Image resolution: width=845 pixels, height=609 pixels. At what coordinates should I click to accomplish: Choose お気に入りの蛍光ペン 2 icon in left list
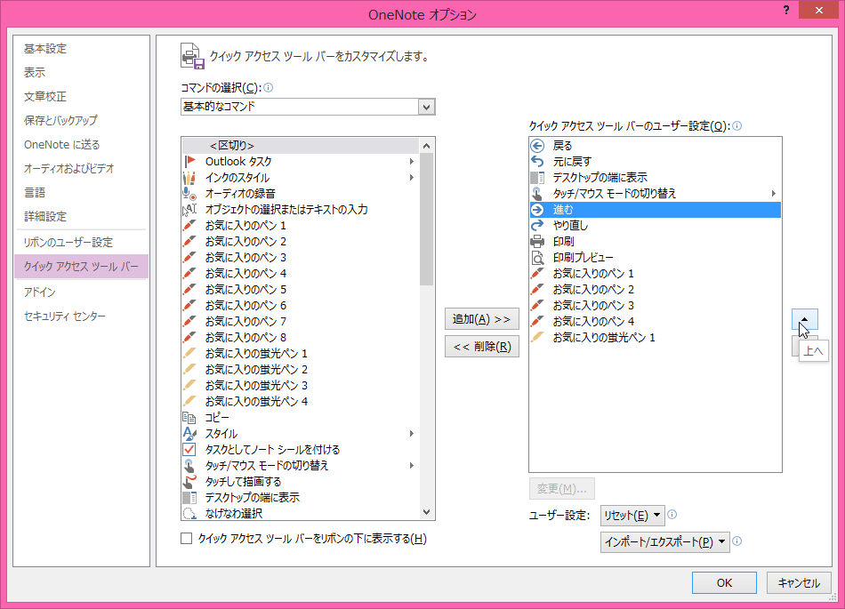click(x=189, y=369)
